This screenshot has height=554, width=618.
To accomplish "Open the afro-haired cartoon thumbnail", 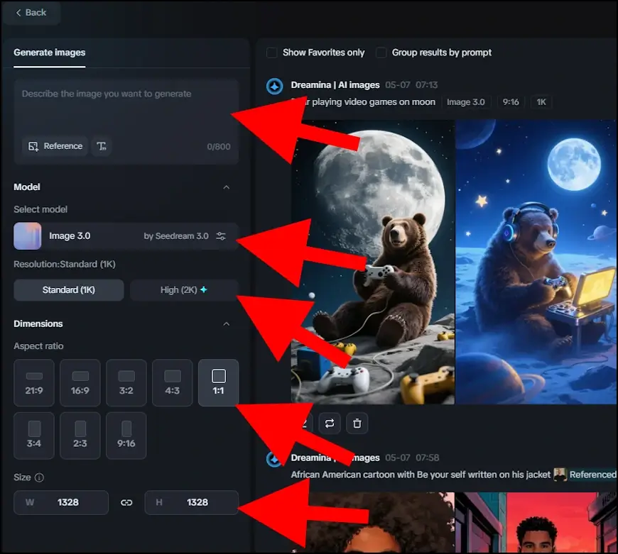I will tap(373, 523).
